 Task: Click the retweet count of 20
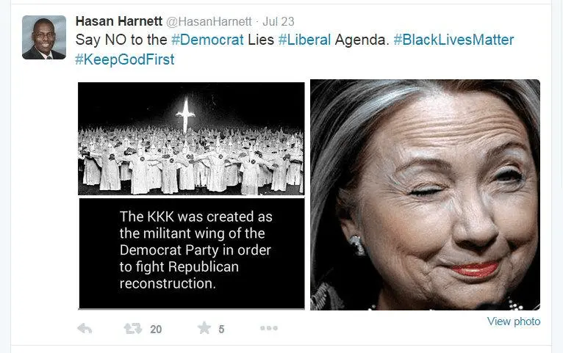(x=156, y=330)
